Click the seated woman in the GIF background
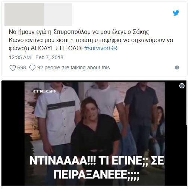189x189 pixels. [x=158, y=129]
